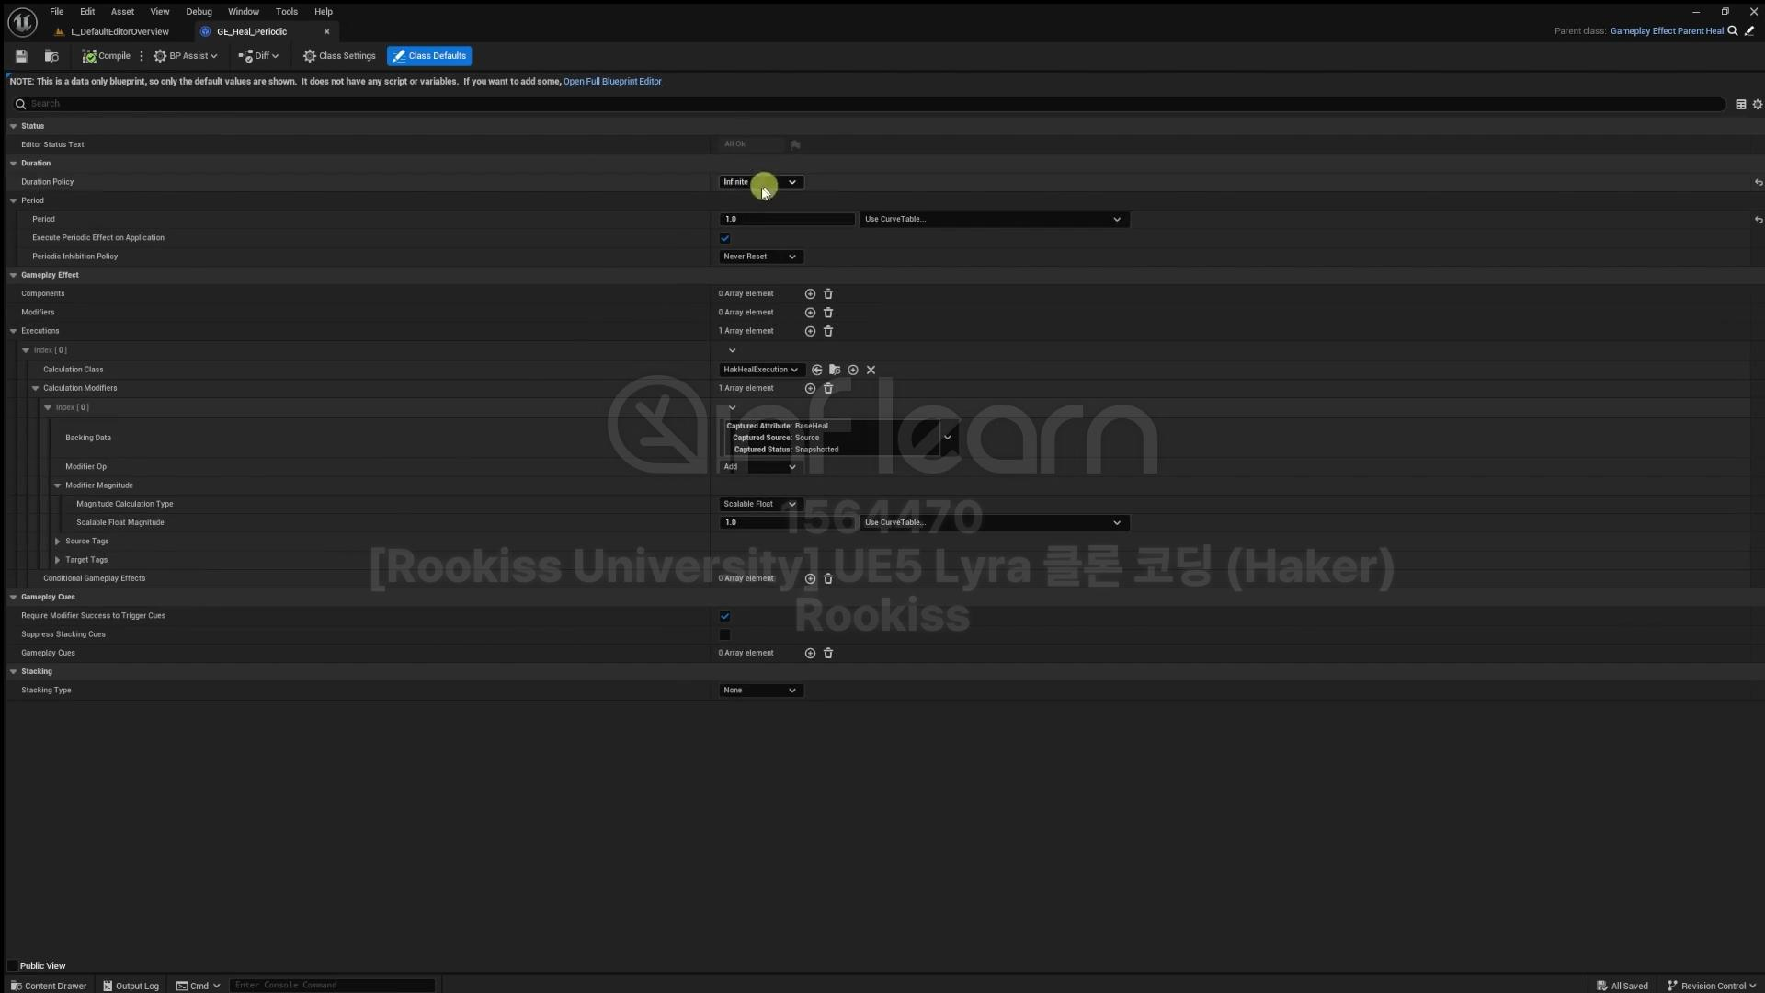Uncheck Require Modifier Success to Trigger Cues
Viewport: 1765px width, 993px height.
(x=725, y=616)
